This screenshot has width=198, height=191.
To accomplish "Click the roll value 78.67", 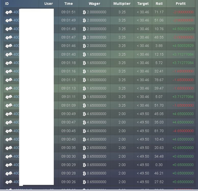I will click(159, 80).
